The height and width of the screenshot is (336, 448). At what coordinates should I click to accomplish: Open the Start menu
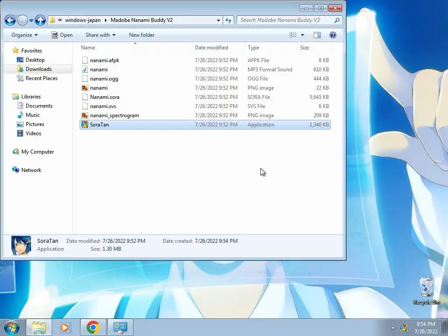click(x=12, y=327)
